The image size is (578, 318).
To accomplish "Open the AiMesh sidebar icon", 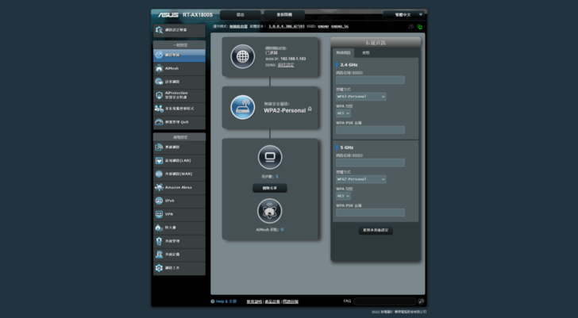I will tap(159, 68).
